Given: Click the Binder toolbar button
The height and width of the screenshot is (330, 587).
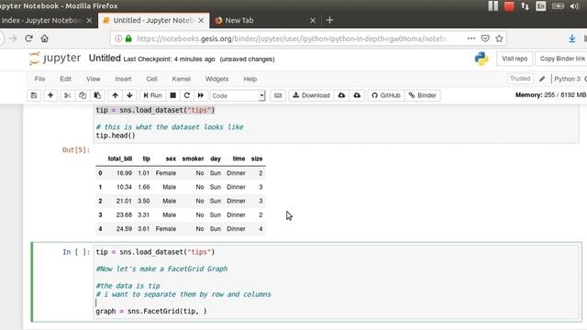Looking at the screenshot, I should pos(422,95).
